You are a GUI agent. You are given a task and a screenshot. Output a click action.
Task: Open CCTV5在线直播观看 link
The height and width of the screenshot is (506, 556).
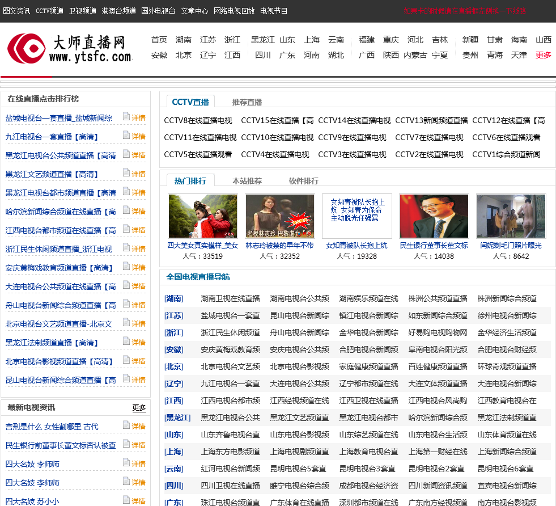(x=198, y=155)
